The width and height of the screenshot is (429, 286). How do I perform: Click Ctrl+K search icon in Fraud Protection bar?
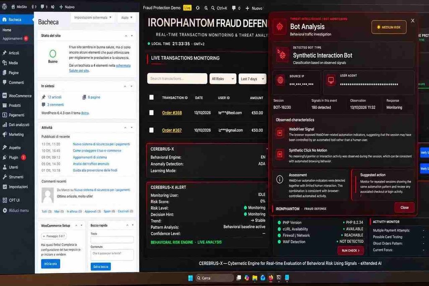(x=213, y=8)
